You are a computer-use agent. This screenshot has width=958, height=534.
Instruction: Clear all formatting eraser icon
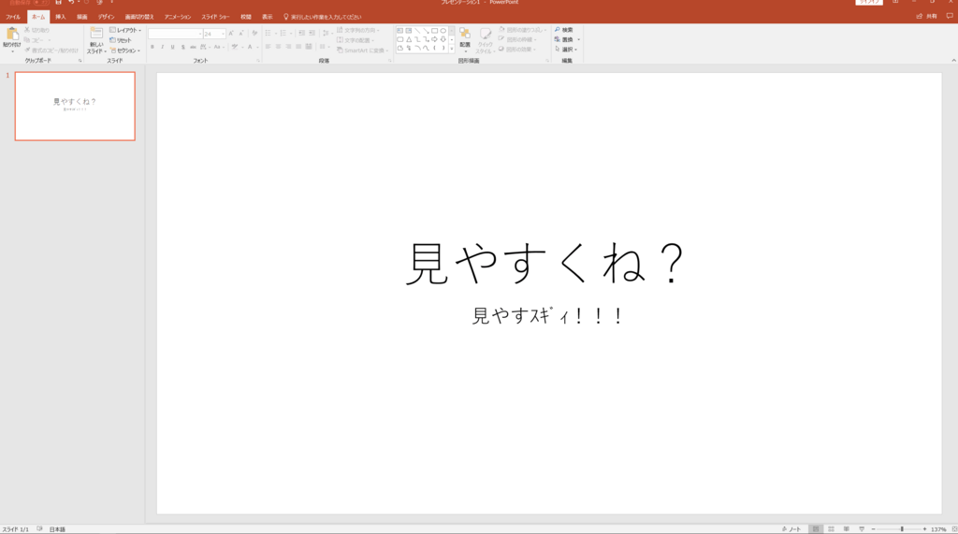click(254, 34)
